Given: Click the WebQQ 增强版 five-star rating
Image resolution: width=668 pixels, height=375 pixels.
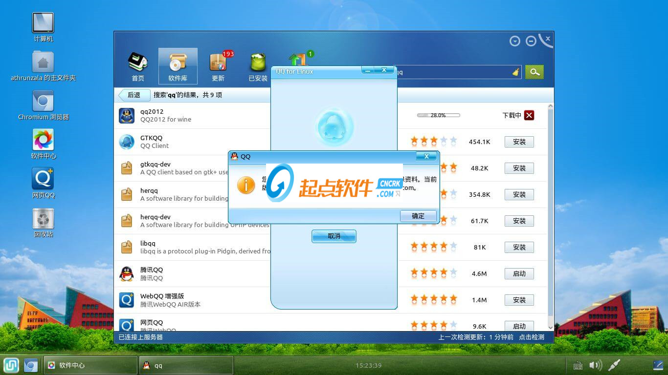Looking at the screenshot, I should [434, 299].
